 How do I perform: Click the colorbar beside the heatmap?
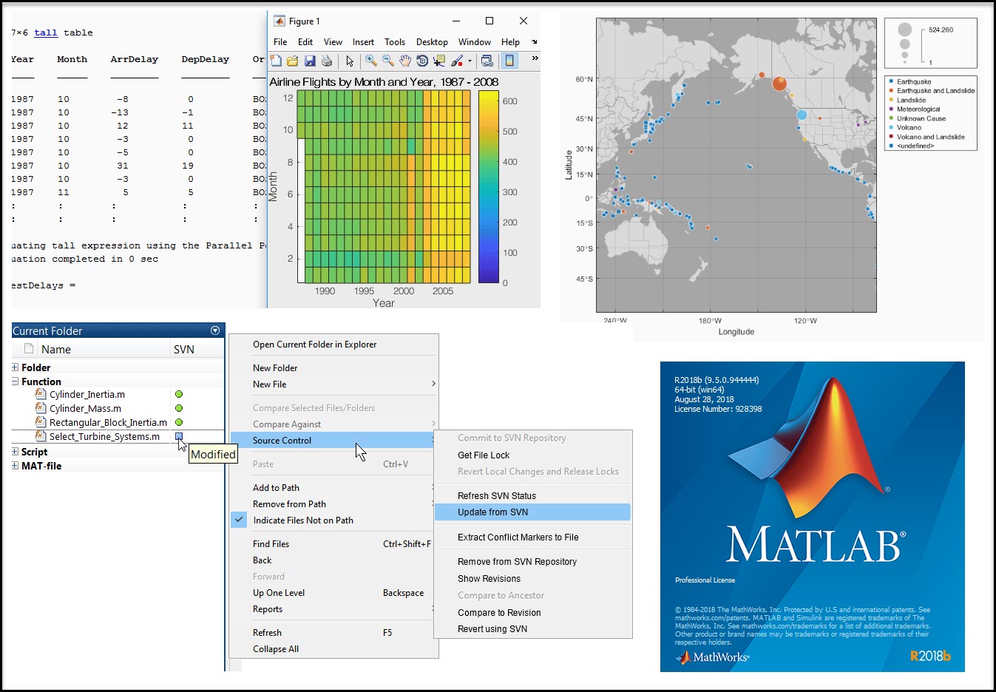click(488, 187)
